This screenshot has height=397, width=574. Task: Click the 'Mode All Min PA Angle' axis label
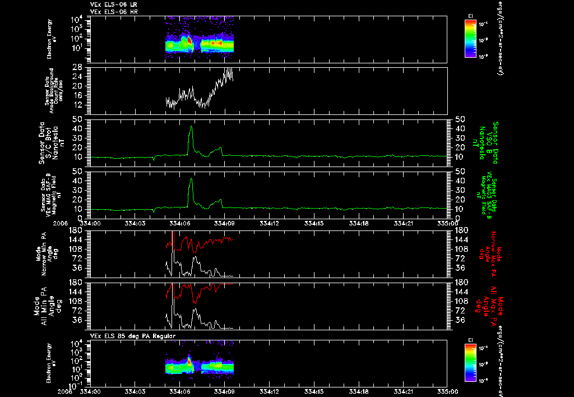pyautogui.click(x=48, y=306)
